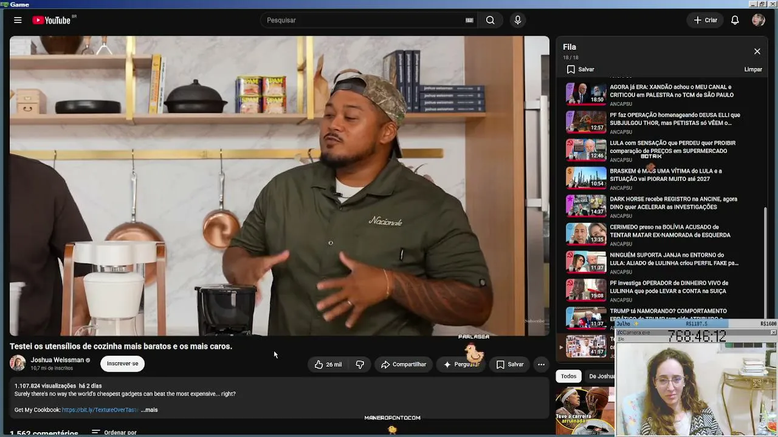Open the 11:37 NINGUÉM SUPORTA JANJA thumbnail

coord(586,261)
